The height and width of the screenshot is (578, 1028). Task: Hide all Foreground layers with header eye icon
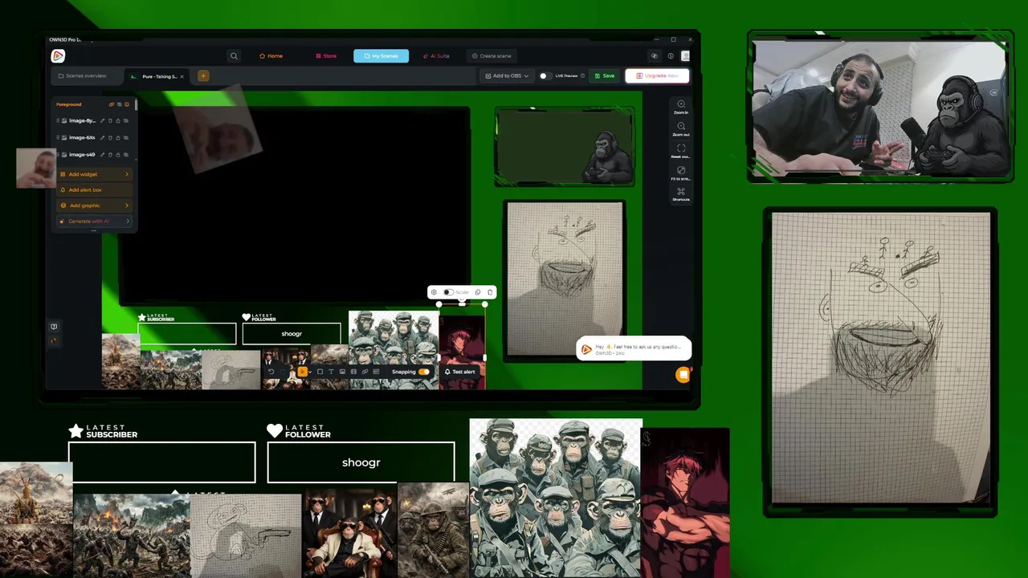pos(120,104)
